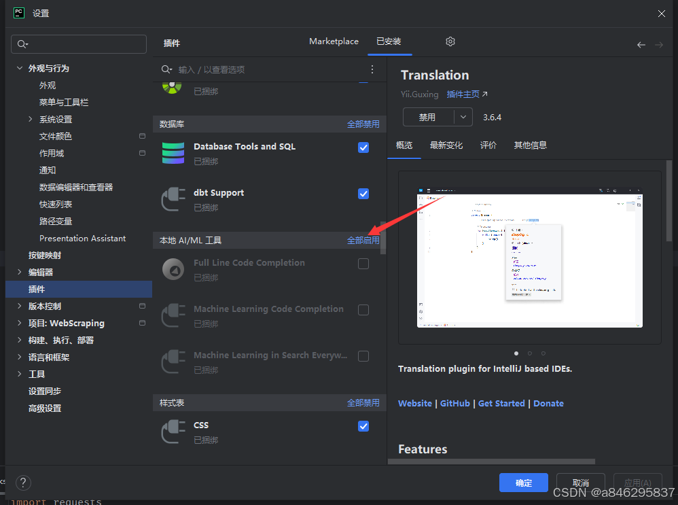Click the plugin search magnifier icon

pyautogui.click(x=166, y=69)
